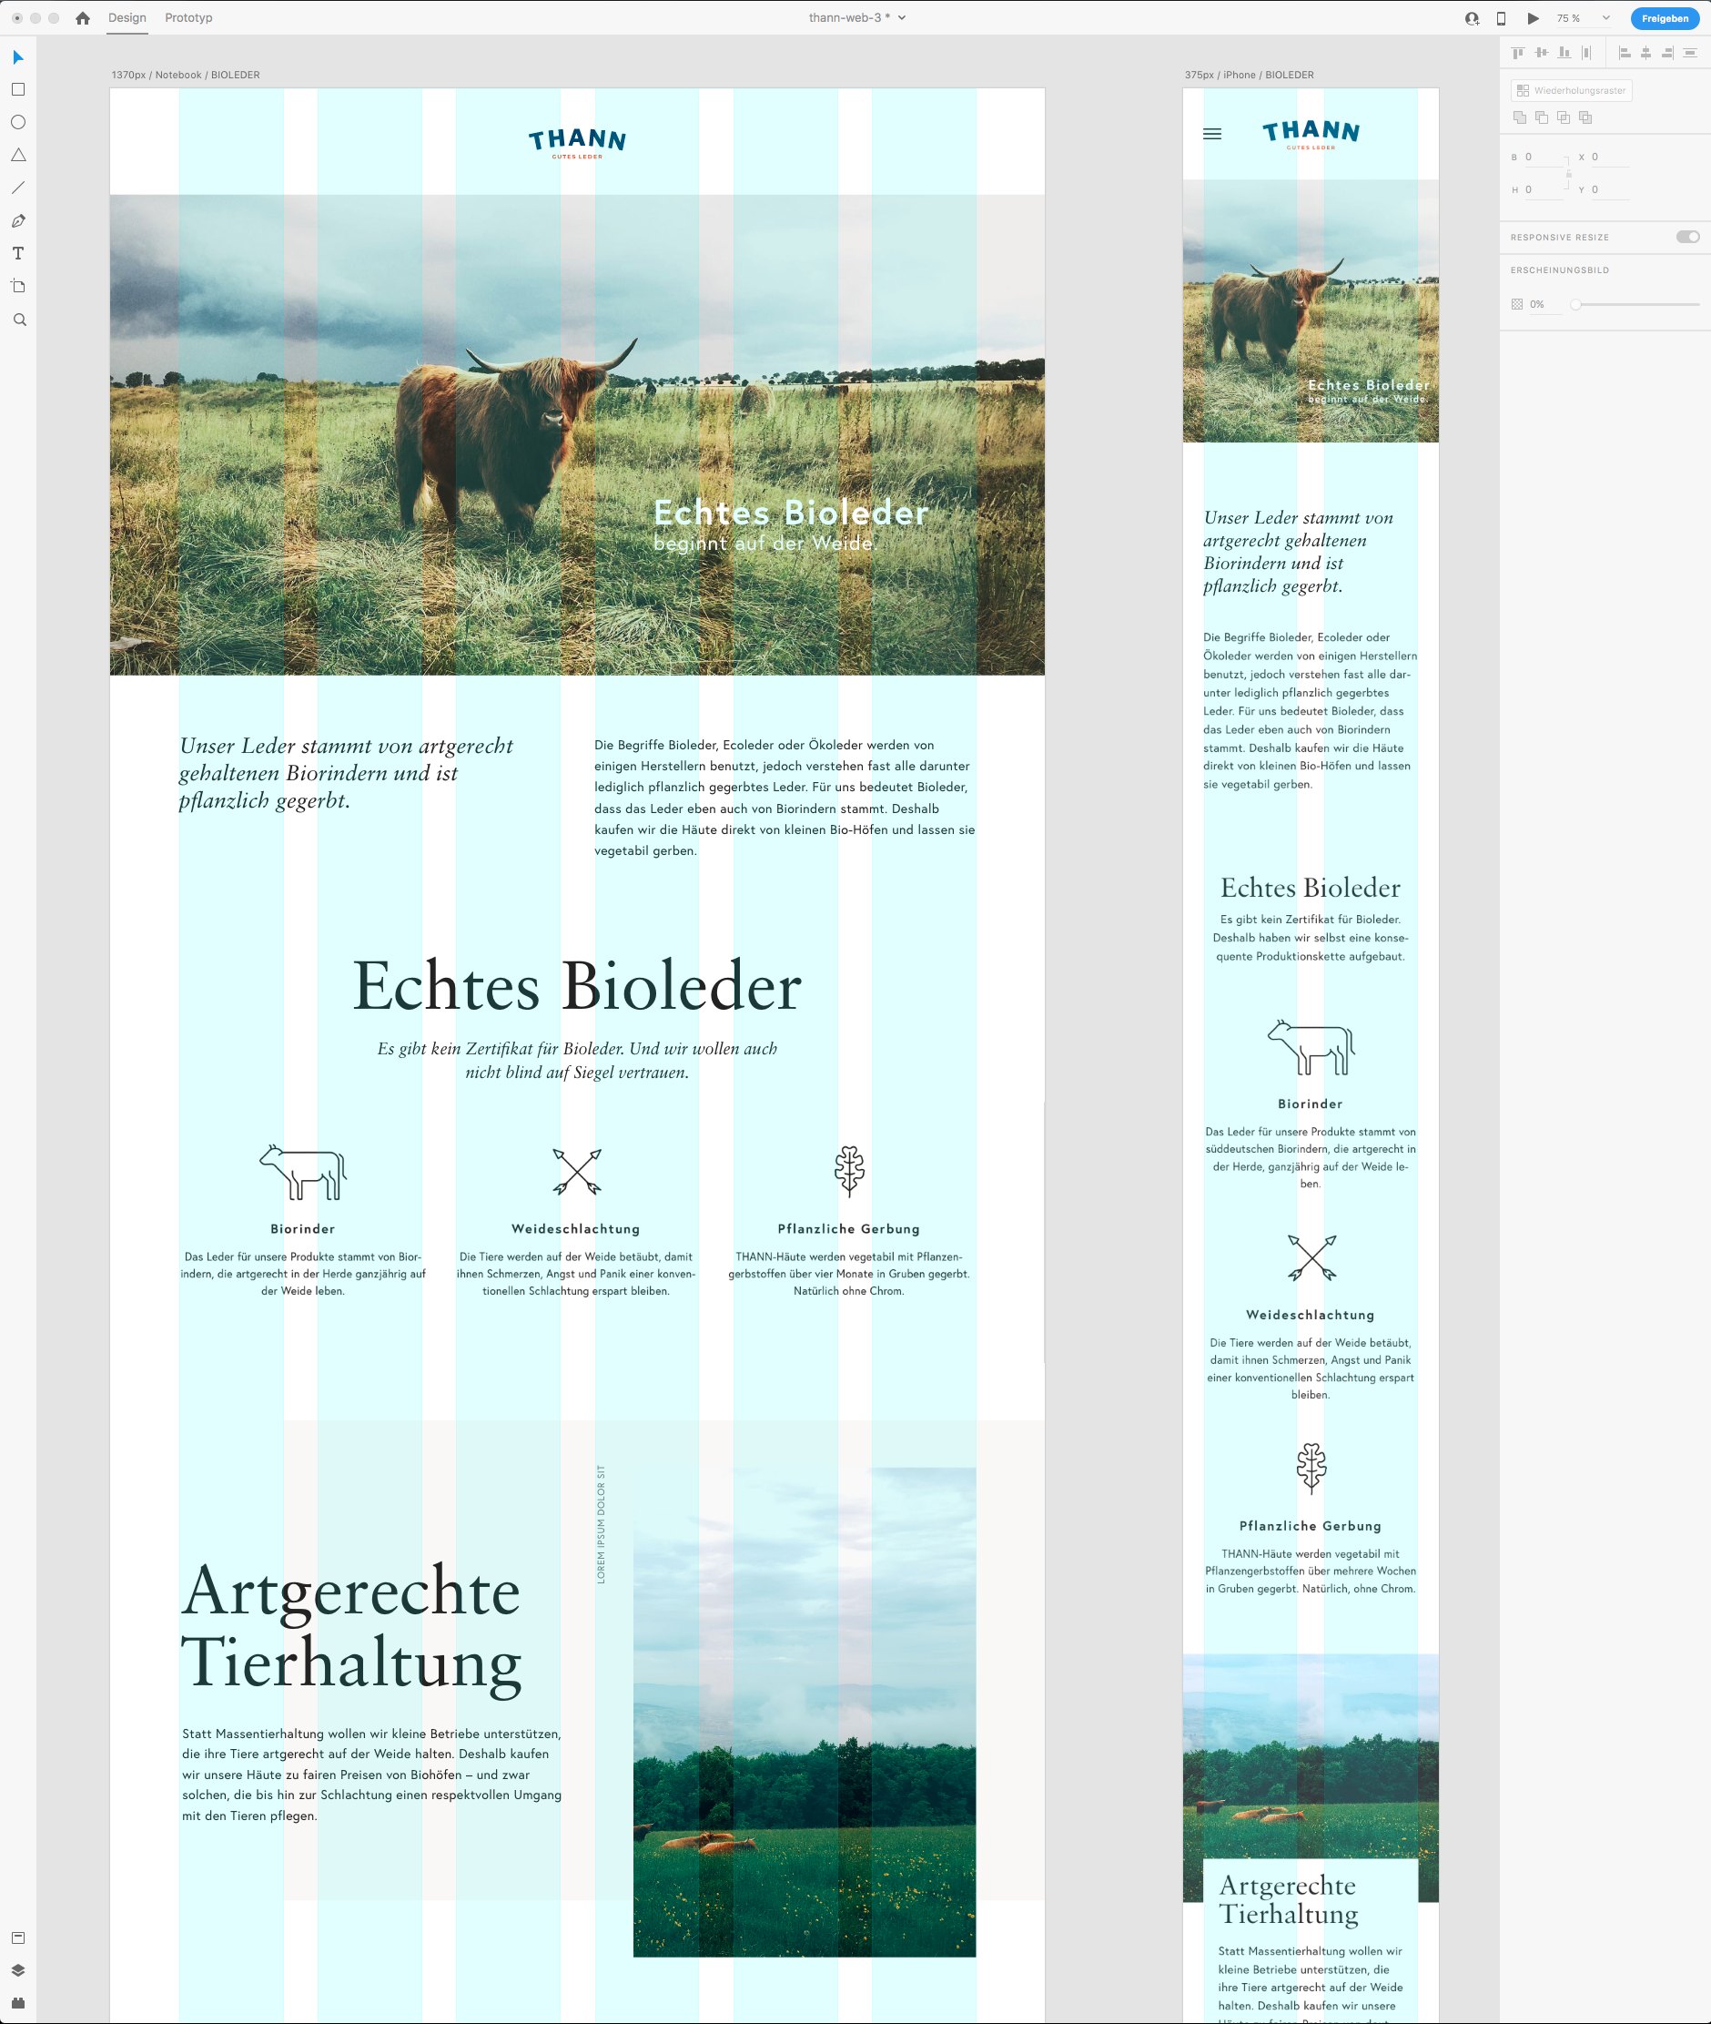Click the X position input field
This screenshot has height=2024, width=1711.
1609,158
